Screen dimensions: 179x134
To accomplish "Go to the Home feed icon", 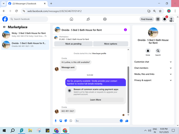I will pos(71,19).
